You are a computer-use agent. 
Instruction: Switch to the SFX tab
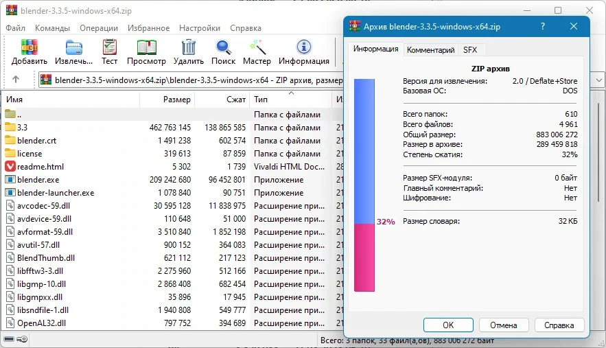tap(470, 50)
